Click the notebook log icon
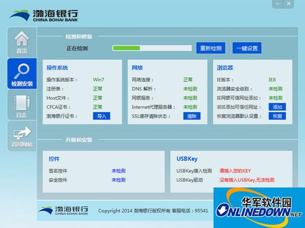This screenshot has width=305, height=228. 22,102
